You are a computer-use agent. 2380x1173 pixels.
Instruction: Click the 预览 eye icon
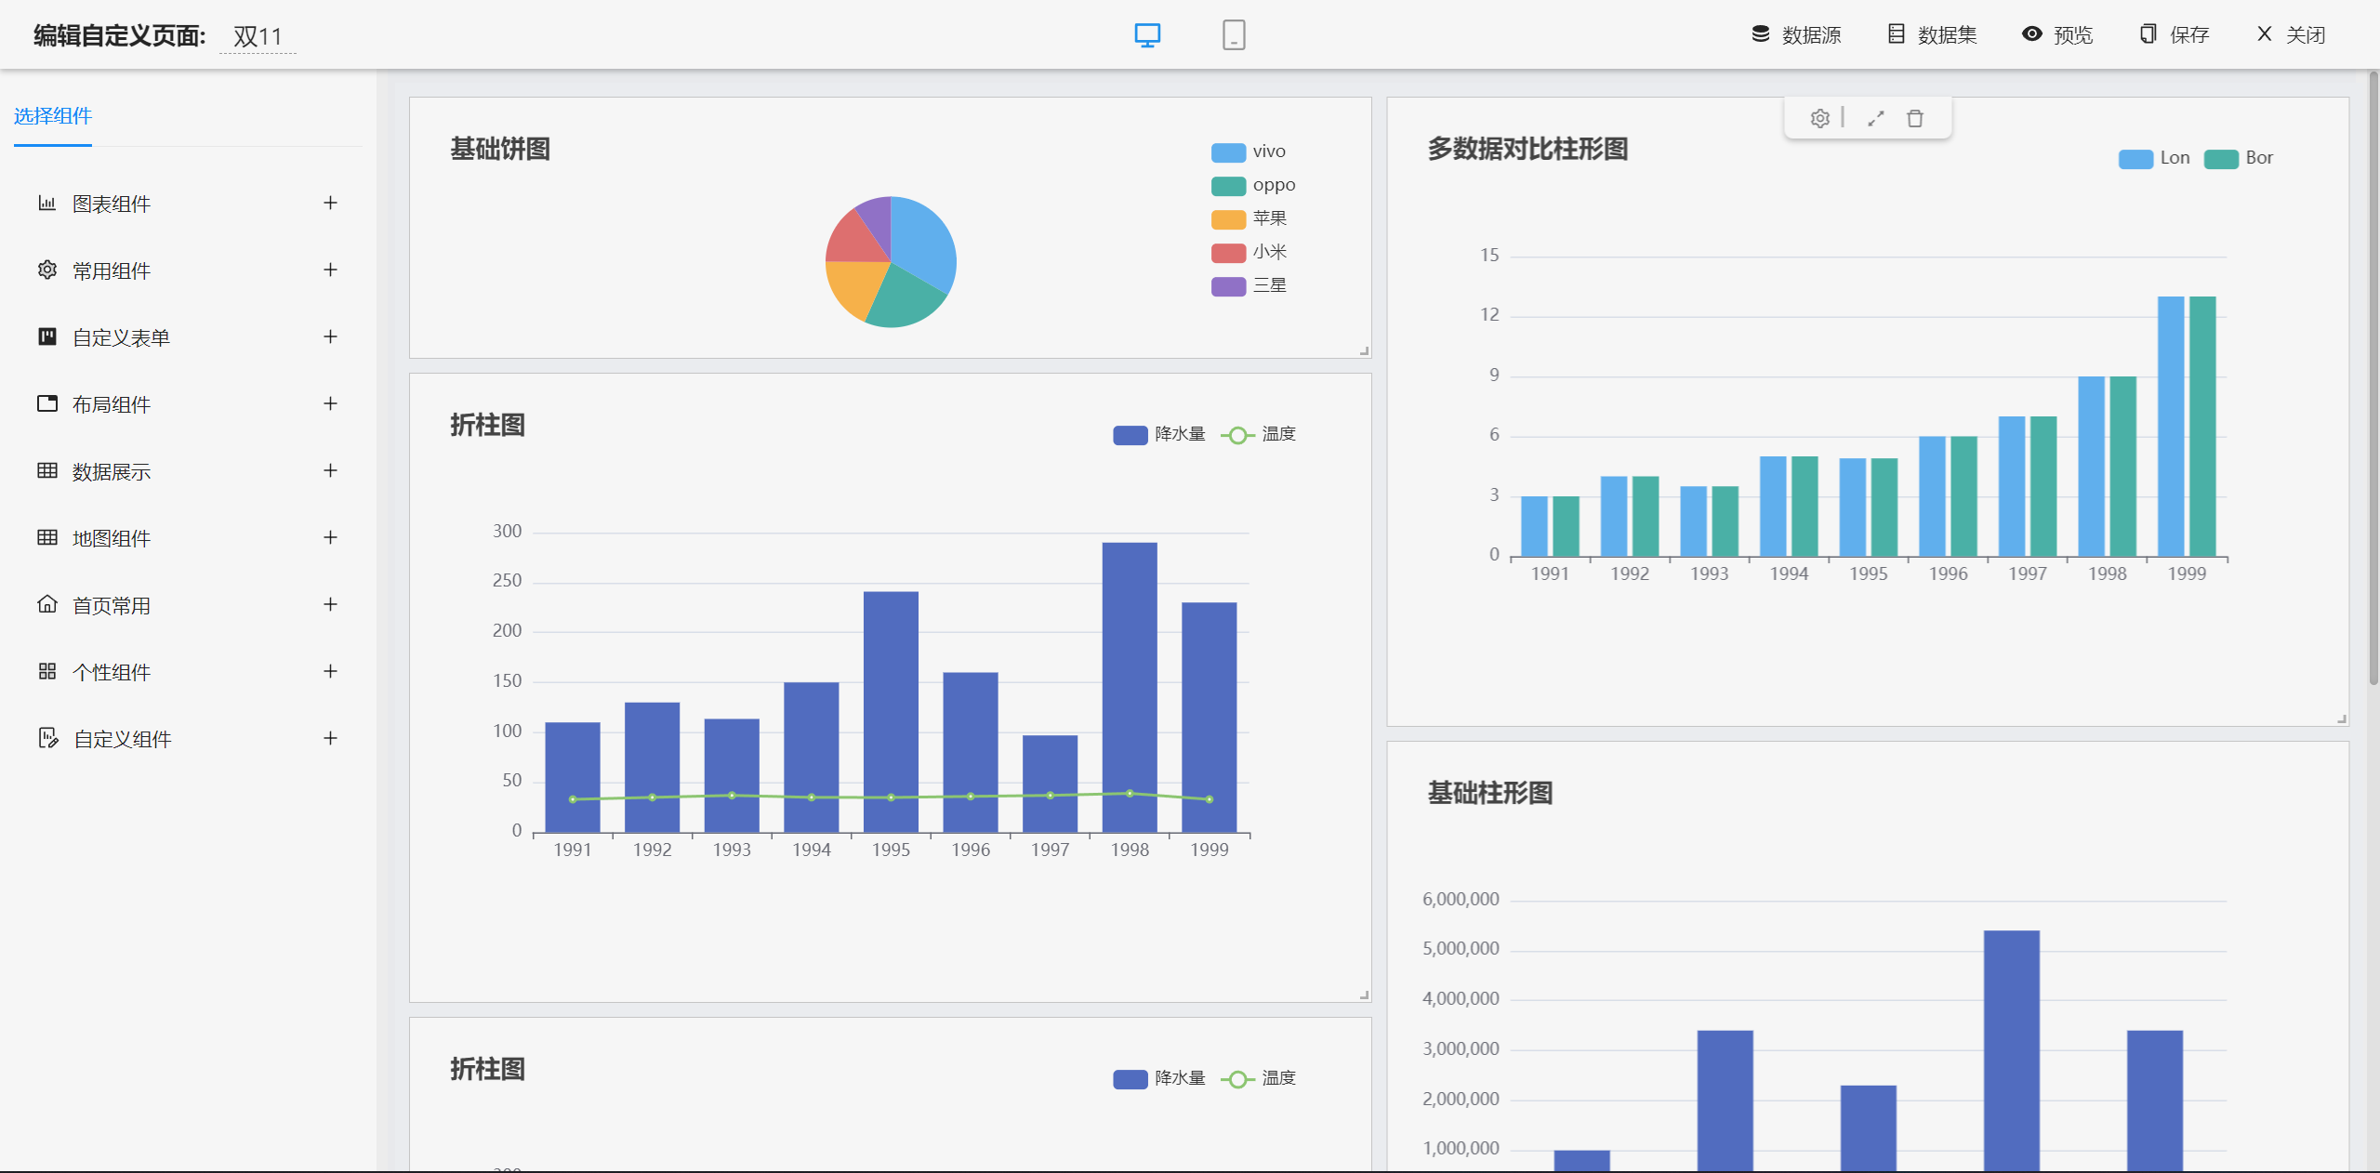click(x=2032, y=34)
